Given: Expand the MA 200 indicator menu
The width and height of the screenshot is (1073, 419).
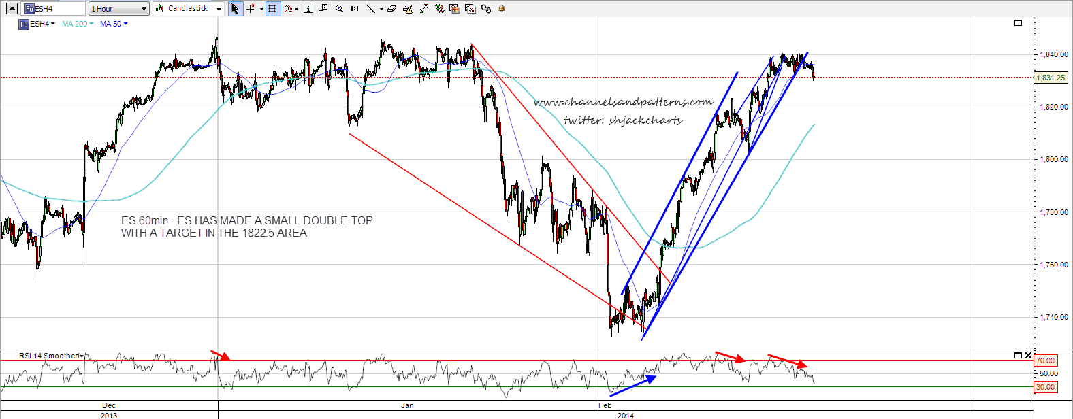Looking at the screenshot, I should tap(78, 24).
